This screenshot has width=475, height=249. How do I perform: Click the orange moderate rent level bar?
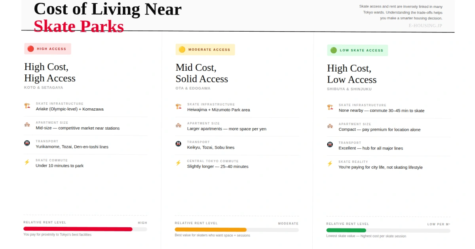point(211,230)
